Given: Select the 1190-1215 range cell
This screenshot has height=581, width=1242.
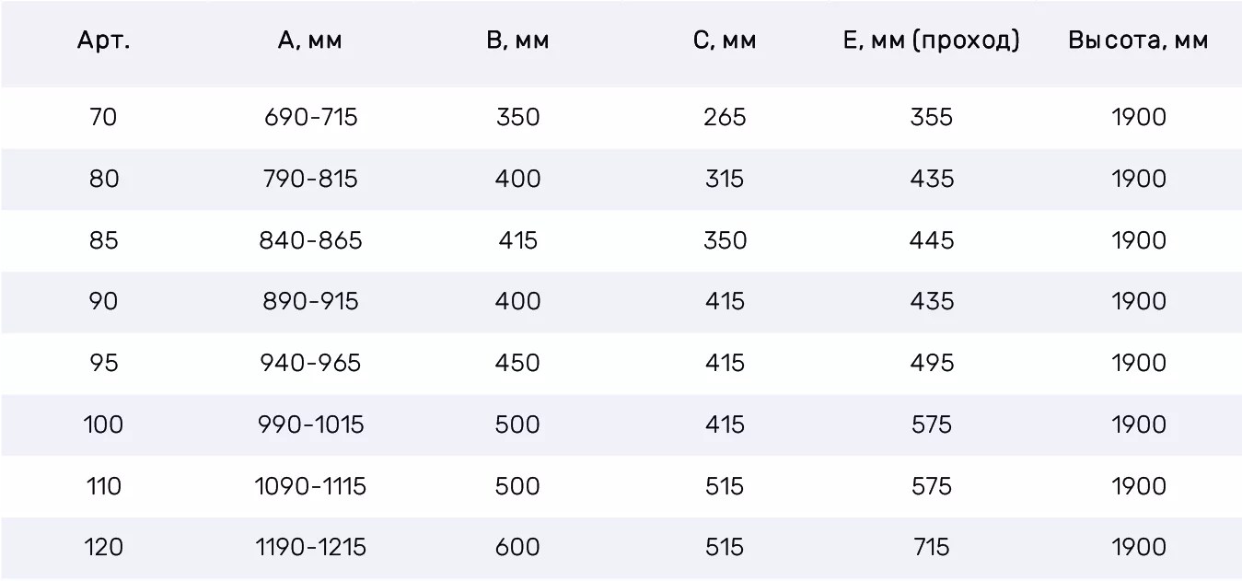Looking at the screenshot, I should tap(310, 548).
